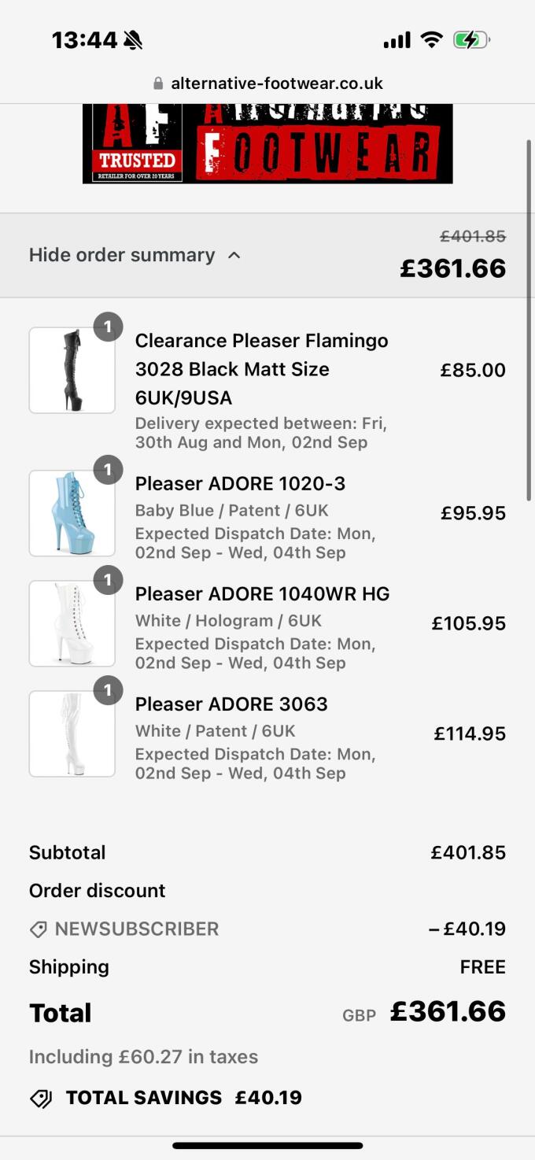535x1160 pixels.
Task: Tap the Total Savings tags icon
Action: 41,1099
